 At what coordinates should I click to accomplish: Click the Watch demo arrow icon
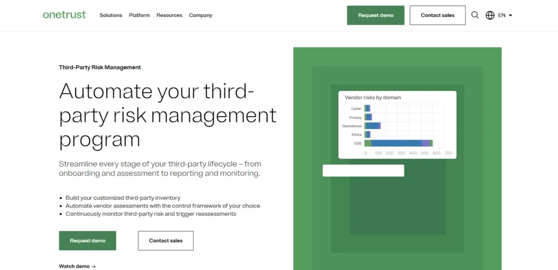pyautogui.click(x=94, y=266)
